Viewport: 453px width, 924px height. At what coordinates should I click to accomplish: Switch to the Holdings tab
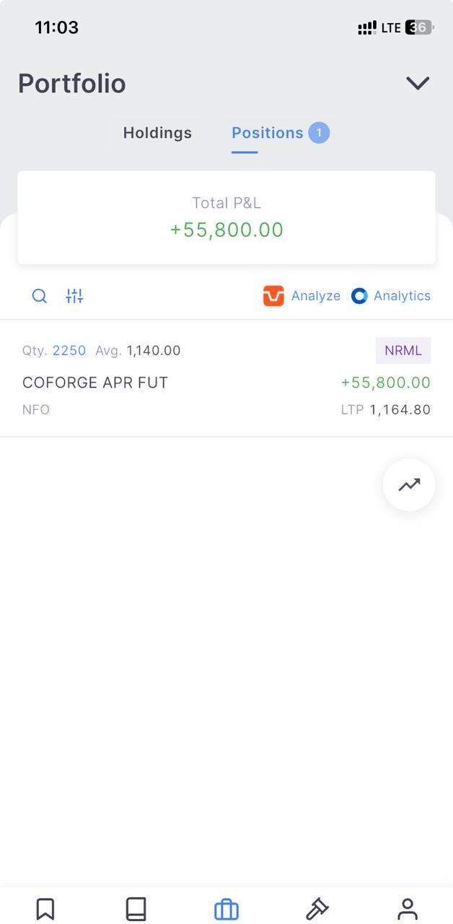(157, 133)
